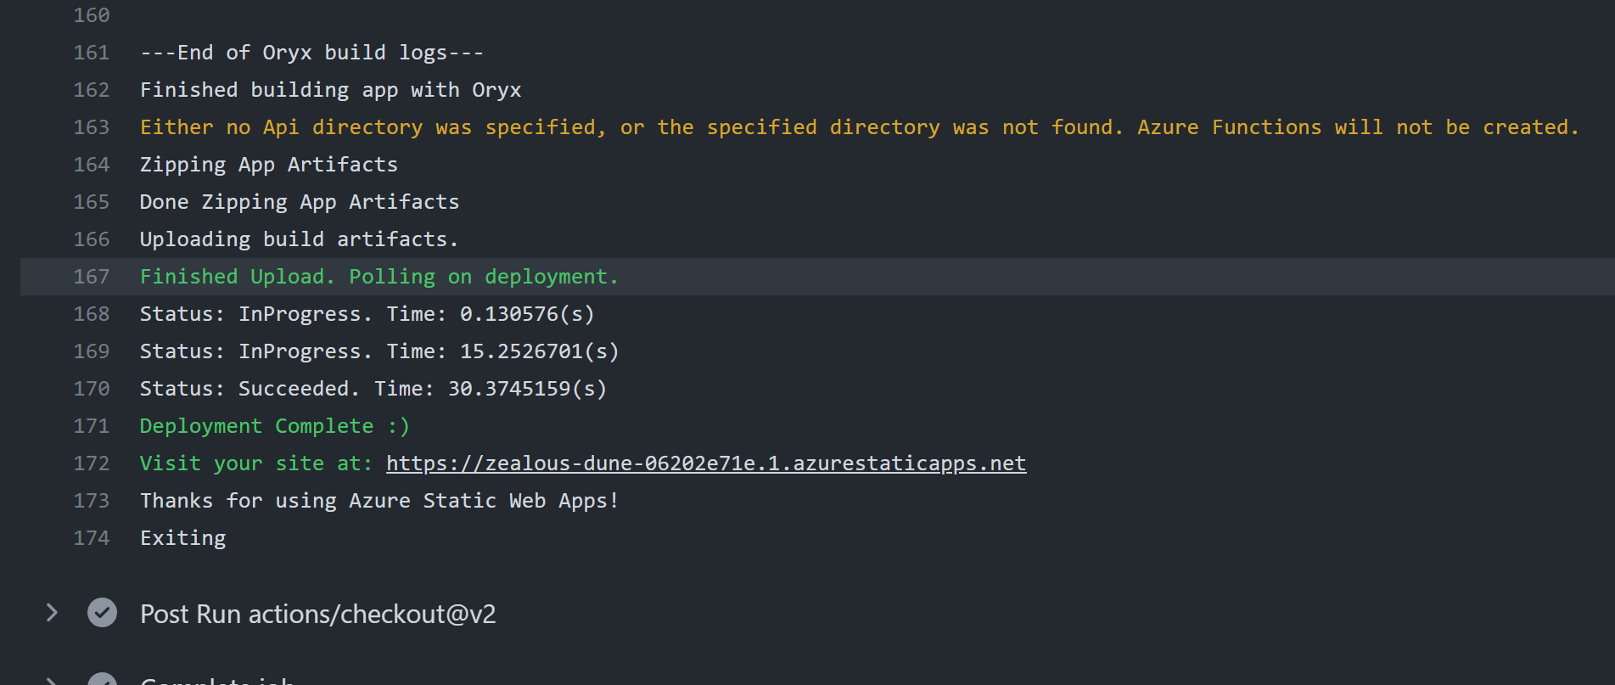1615x685 pixels.
Task: Select line number 171 Deployment Complete
Action: [x=90, y=425]
